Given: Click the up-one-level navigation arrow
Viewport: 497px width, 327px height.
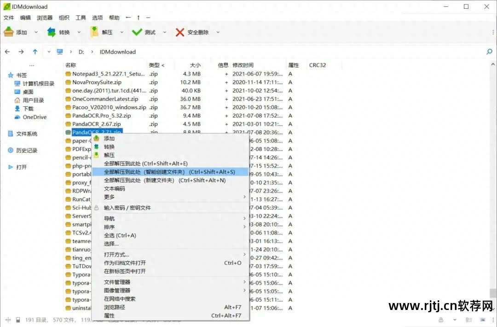Looking at the screenshot, I should point(35,52).
